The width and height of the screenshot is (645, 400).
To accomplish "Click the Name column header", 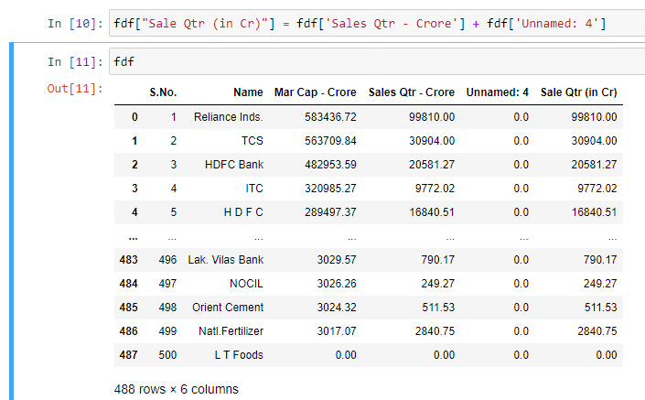I will 247,92.
